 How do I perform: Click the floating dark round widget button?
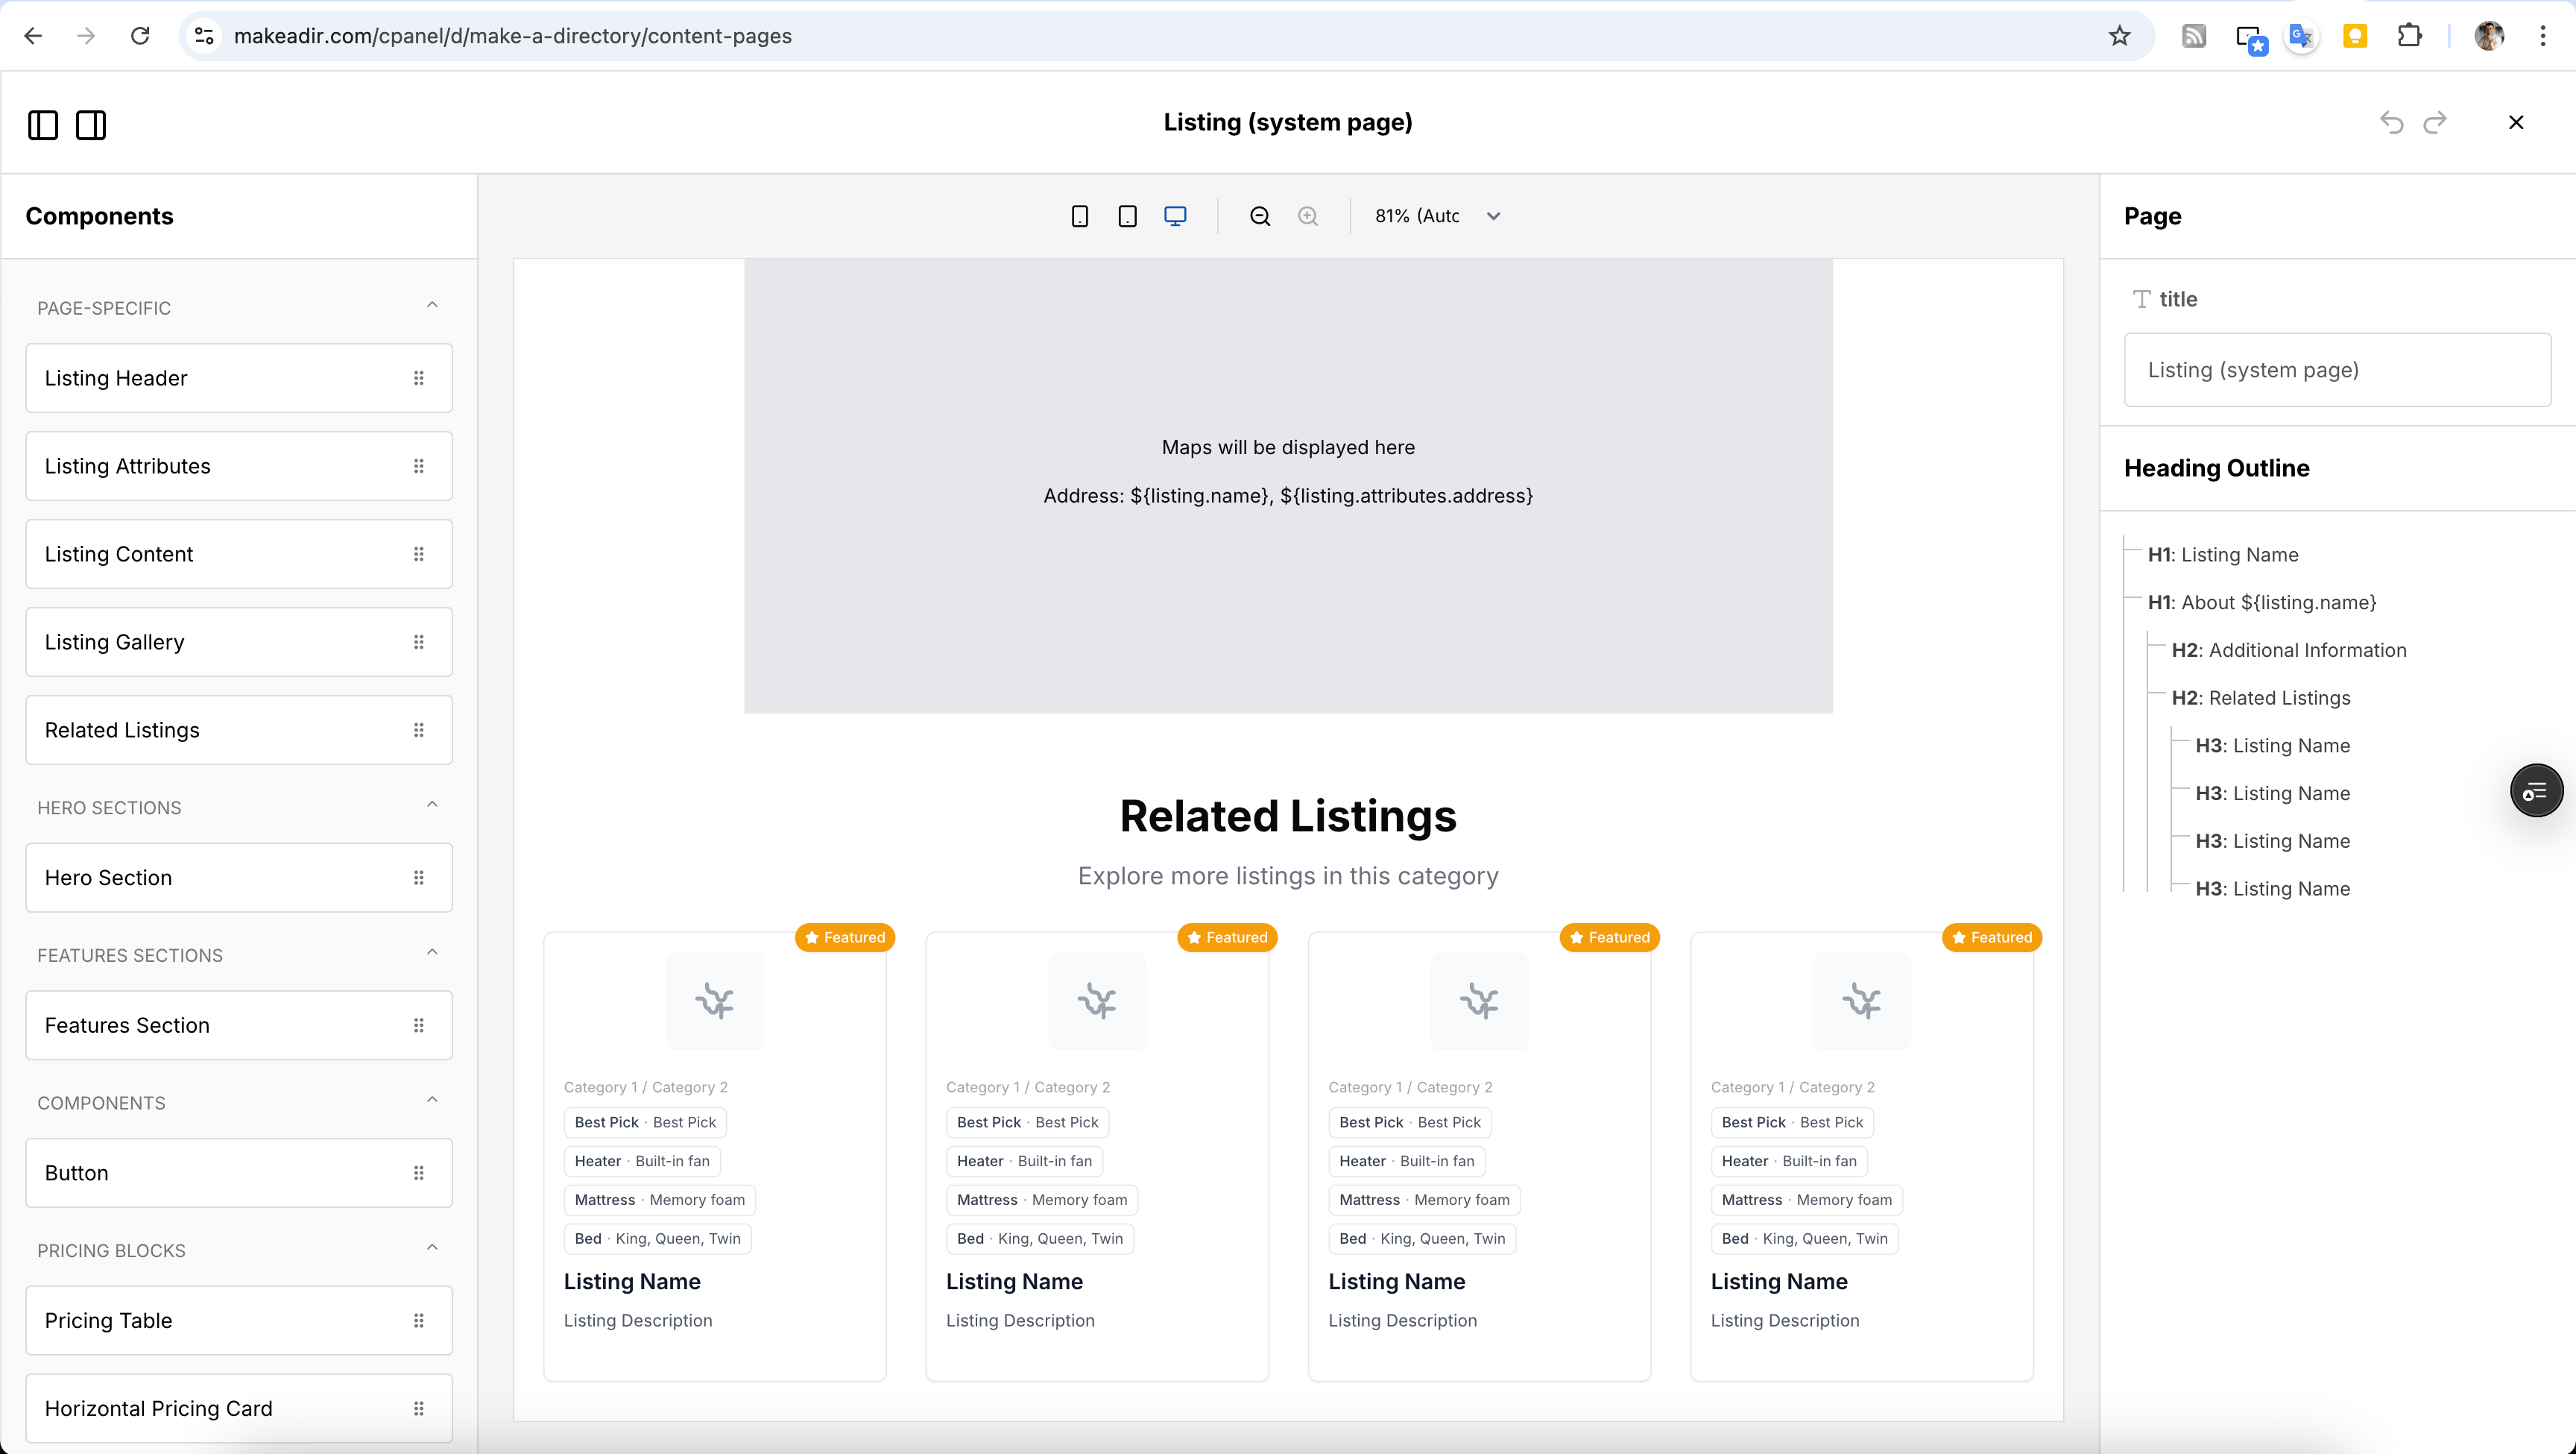2536,792
